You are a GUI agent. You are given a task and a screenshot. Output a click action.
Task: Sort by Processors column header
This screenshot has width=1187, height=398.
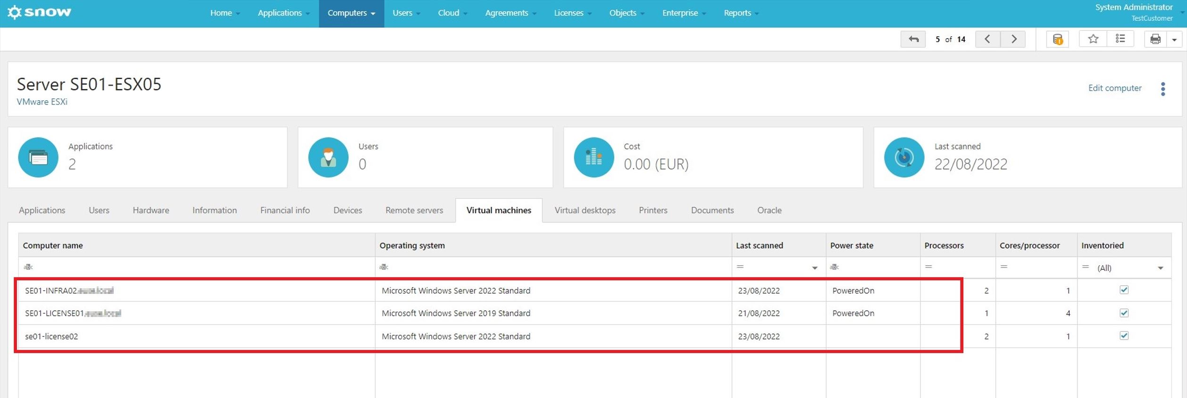pyautogui.click(x=958, y=245)
